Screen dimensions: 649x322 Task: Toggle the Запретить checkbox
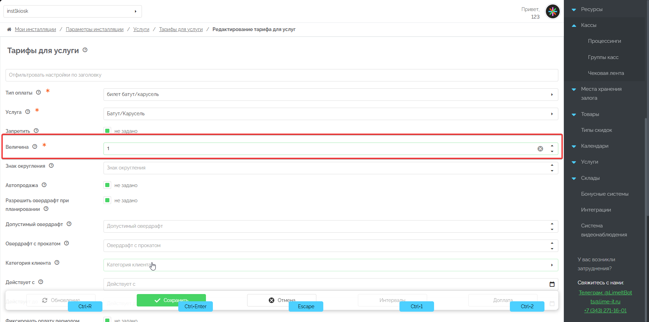pyautogui.click(x=107, y=131)
